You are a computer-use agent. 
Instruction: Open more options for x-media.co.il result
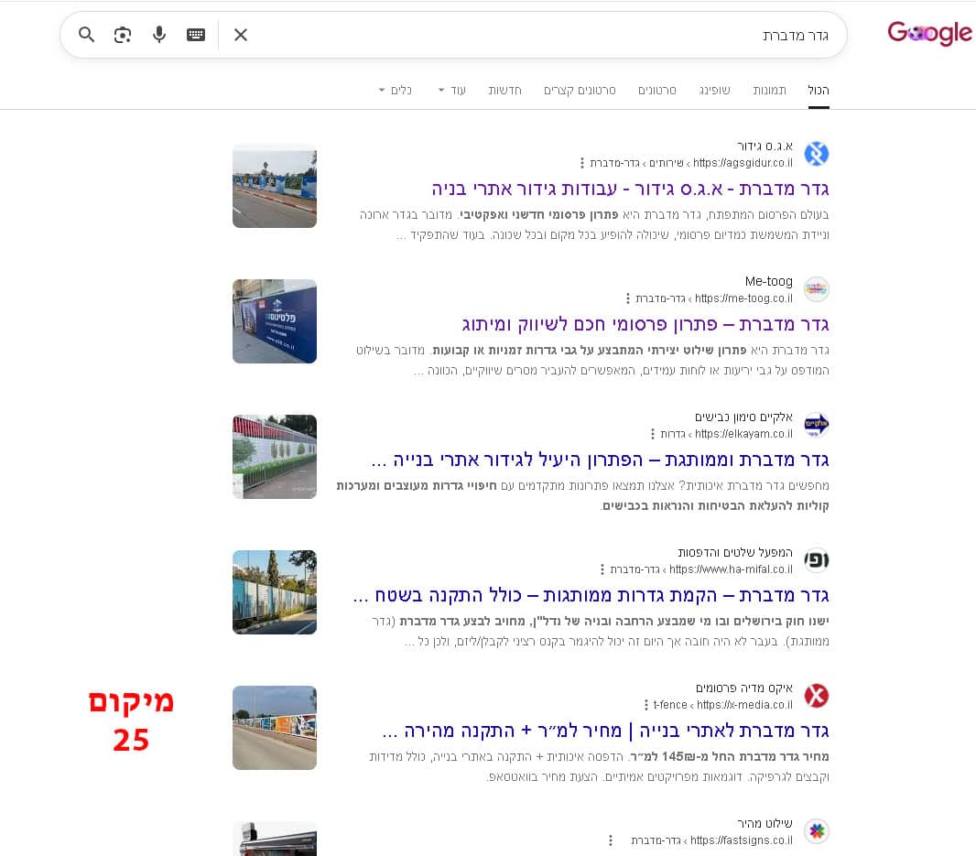point(646,705)
